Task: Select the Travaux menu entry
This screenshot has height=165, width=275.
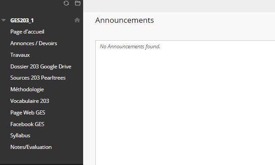Action: coord(20,55)
